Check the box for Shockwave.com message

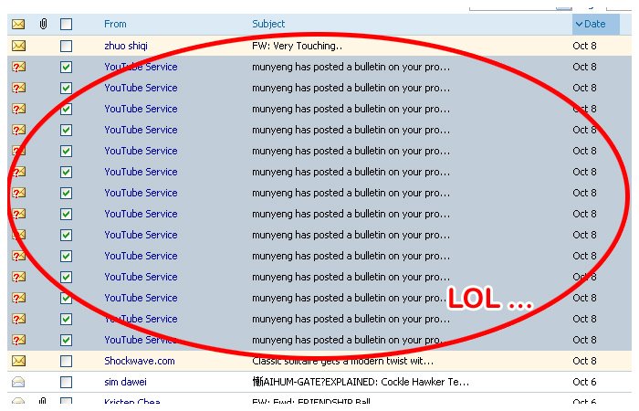click(66, 361)
